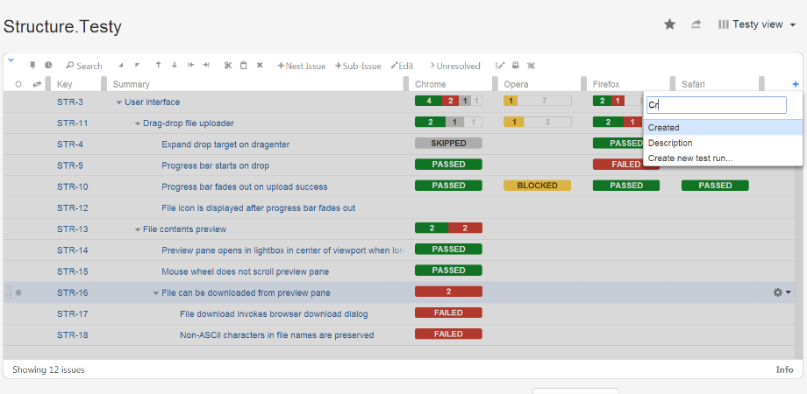Click Chrome progress bar for STR-13
The width and height of the screenshot is (807, 394).
(448, 228)
